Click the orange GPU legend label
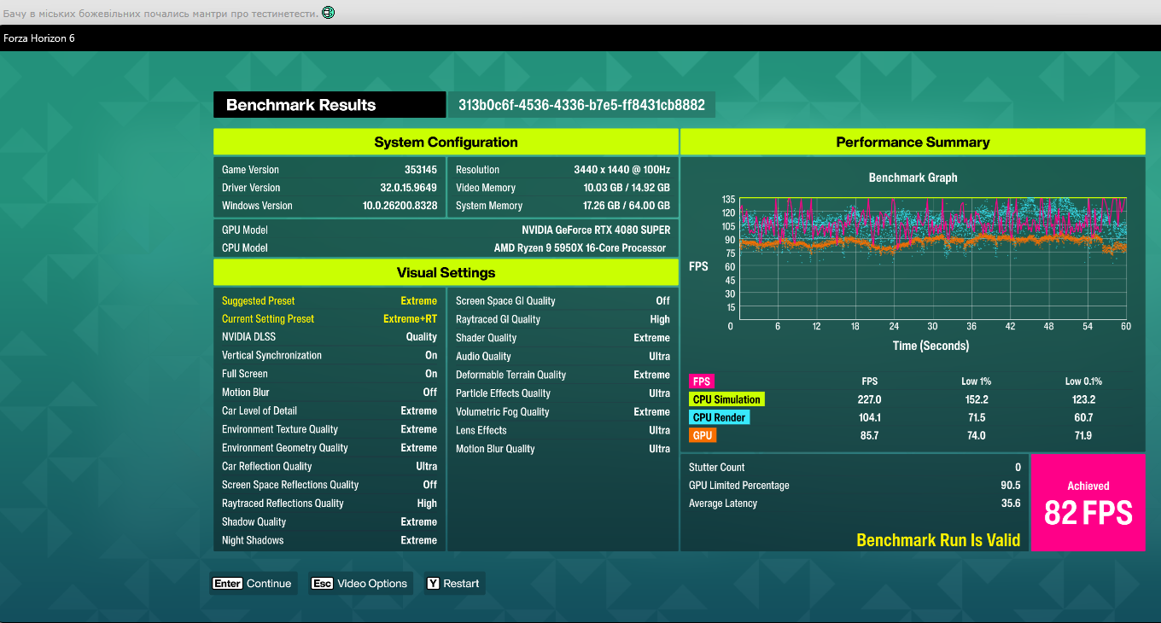Image resolution: width=1161 pixels, height=623 pixels. (x=703, y=435)
